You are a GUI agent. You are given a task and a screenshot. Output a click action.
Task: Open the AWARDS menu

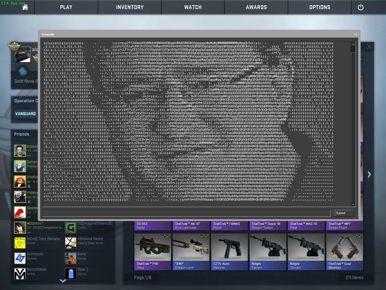click(256, 7)
